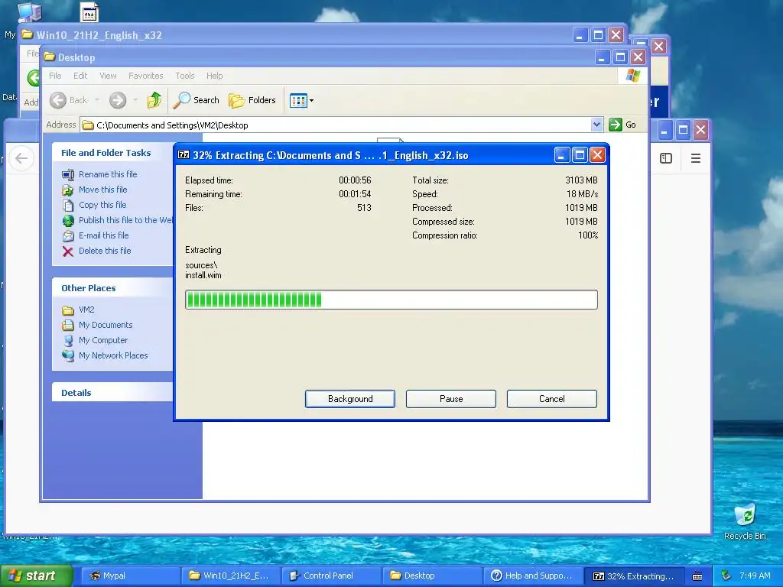This screenshot has width=783, height=587.
Task: Toggle the Folders pane
Action: [x=252, y=100]
